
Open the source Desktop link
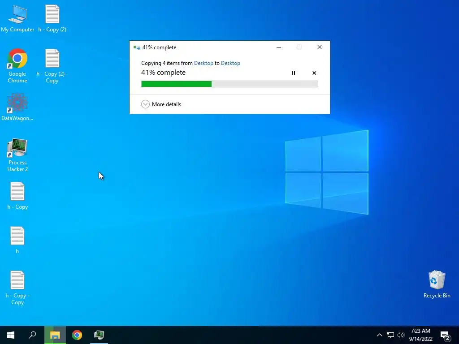tap(204, 63)
